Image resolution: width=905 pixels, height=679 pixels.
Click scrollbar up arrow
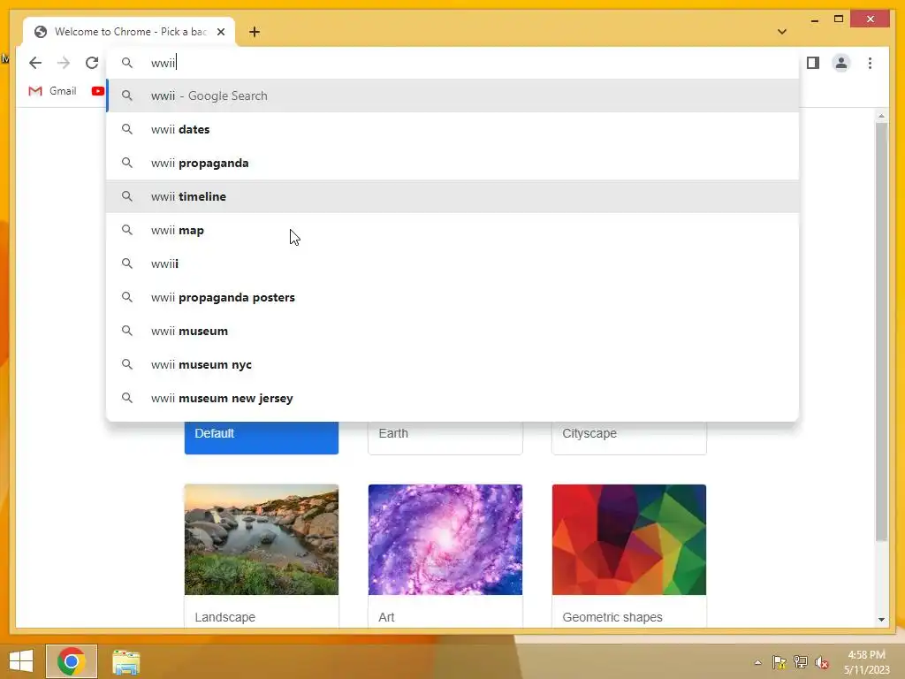click(x=881, y=116)
